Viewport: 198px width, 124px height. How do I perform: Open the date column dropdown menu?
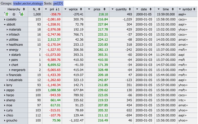point(137,9)
